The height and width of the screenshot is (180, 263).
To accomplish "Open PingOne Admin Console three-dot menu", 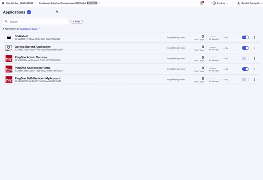I will click(x=254, y=59).
